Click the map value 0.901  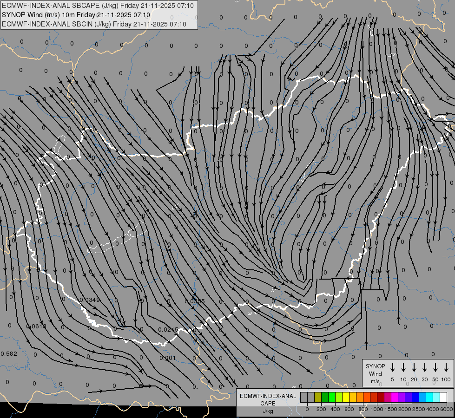(x=168, y=358)
